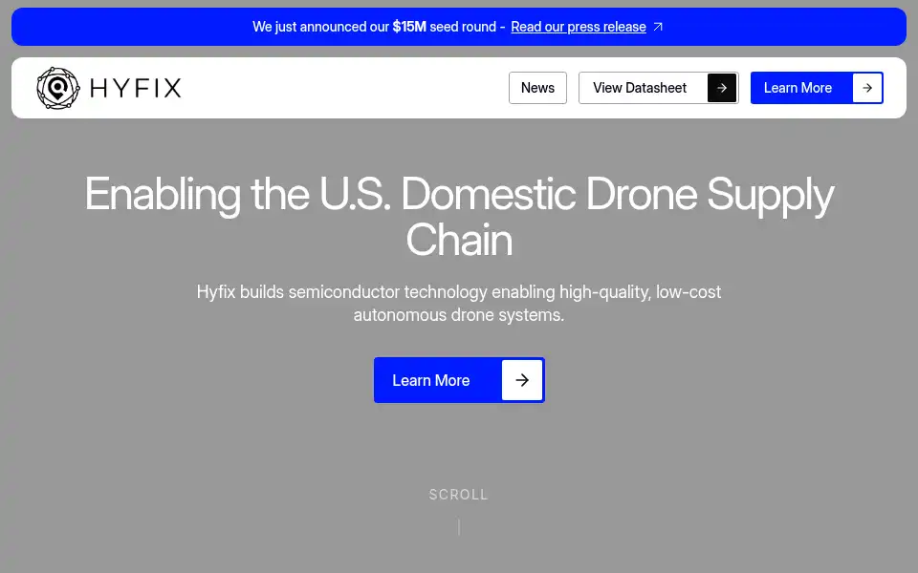
Task: Click the white arrow on header Learn More
Action: tap(867, 88)
